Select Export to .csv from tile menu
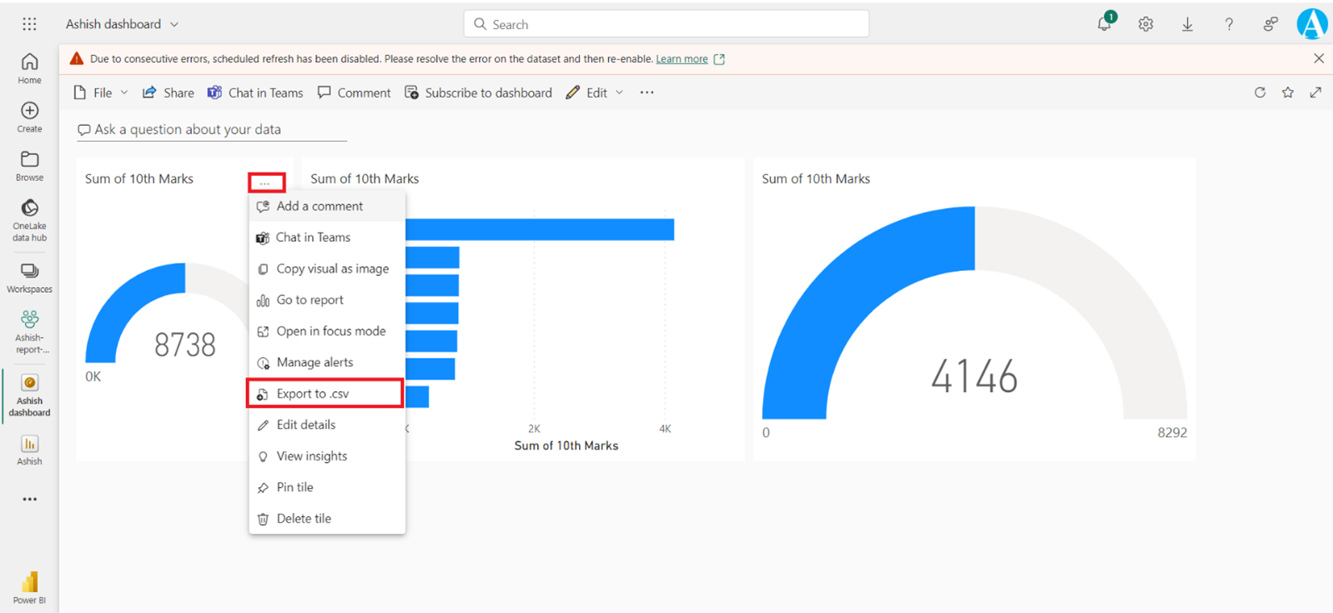The image size is (1333, 613). (313, 394)
